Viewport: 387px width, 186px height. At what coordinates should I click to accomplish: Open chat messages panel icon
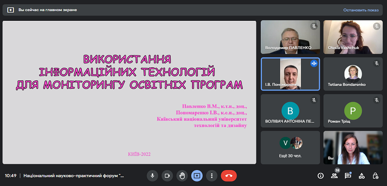[348, 176]
